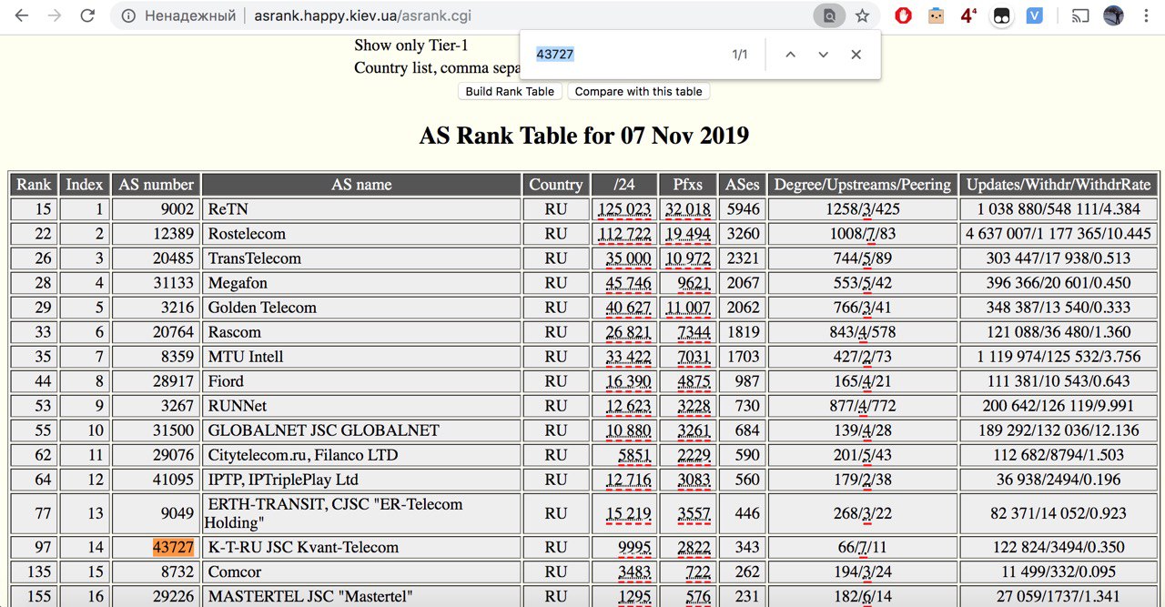The width and height of the screenshot is (1165, 607).
Task: Open the 7344 prefixes link for Rascom
Action: (x=694, y=332)
